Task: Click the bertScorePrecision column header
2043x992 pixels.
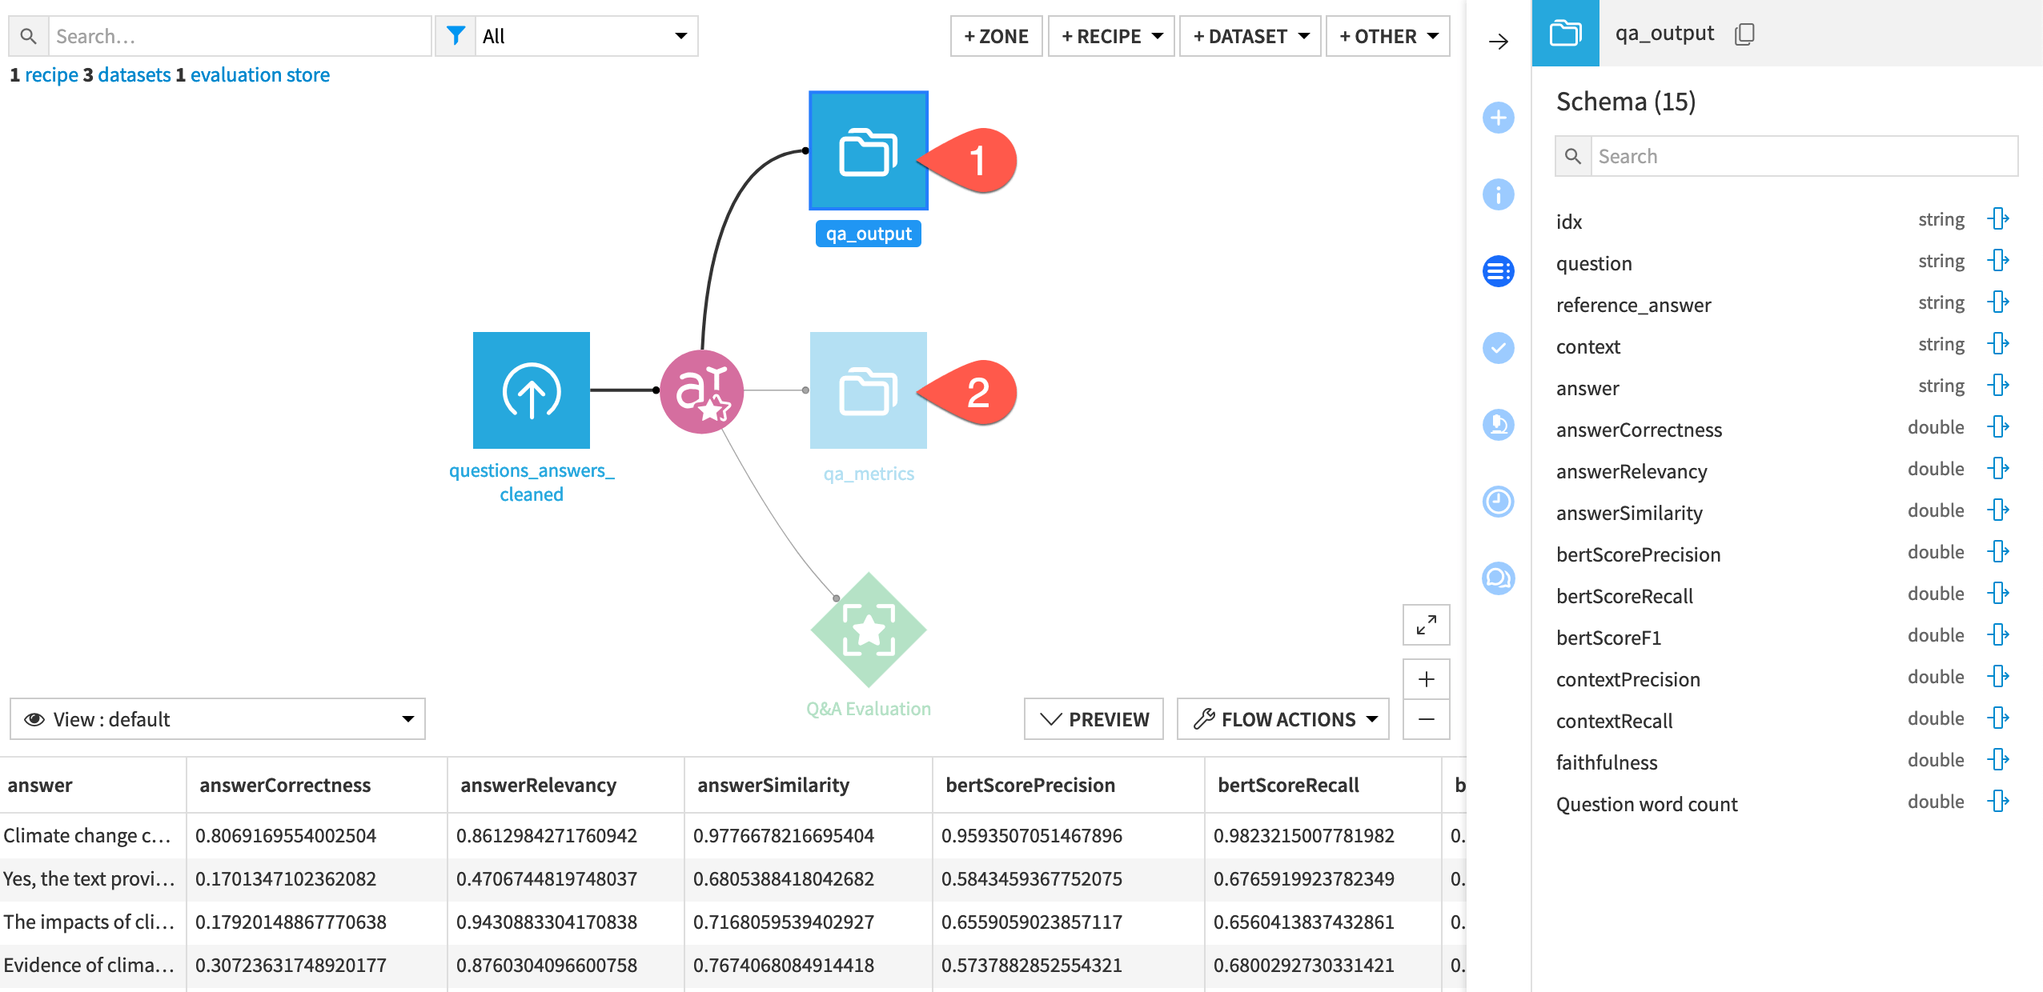Action: 1069,785
